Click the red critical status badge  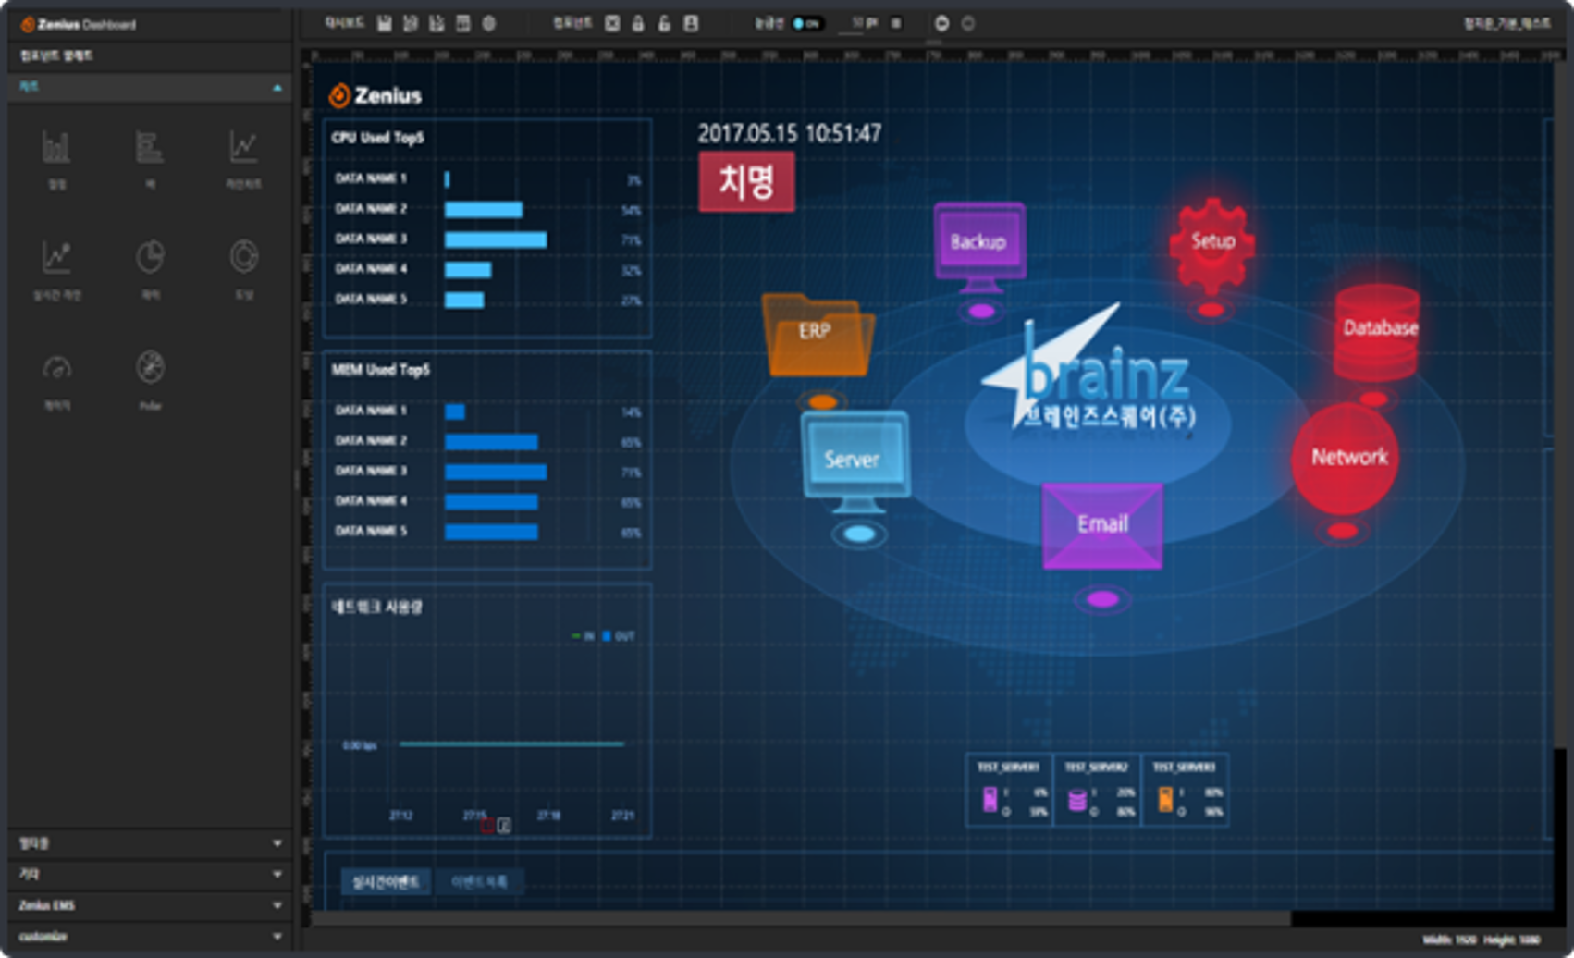tap(746, 181)
